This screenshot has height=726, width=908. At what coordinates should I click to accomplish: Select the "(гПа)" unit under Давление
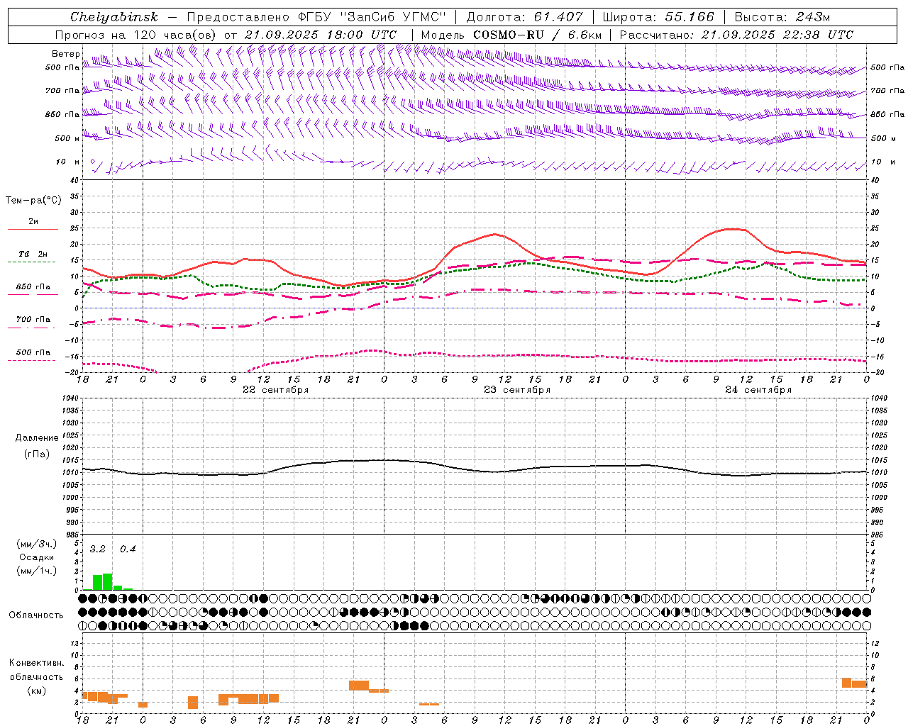[x=37, y=454]
